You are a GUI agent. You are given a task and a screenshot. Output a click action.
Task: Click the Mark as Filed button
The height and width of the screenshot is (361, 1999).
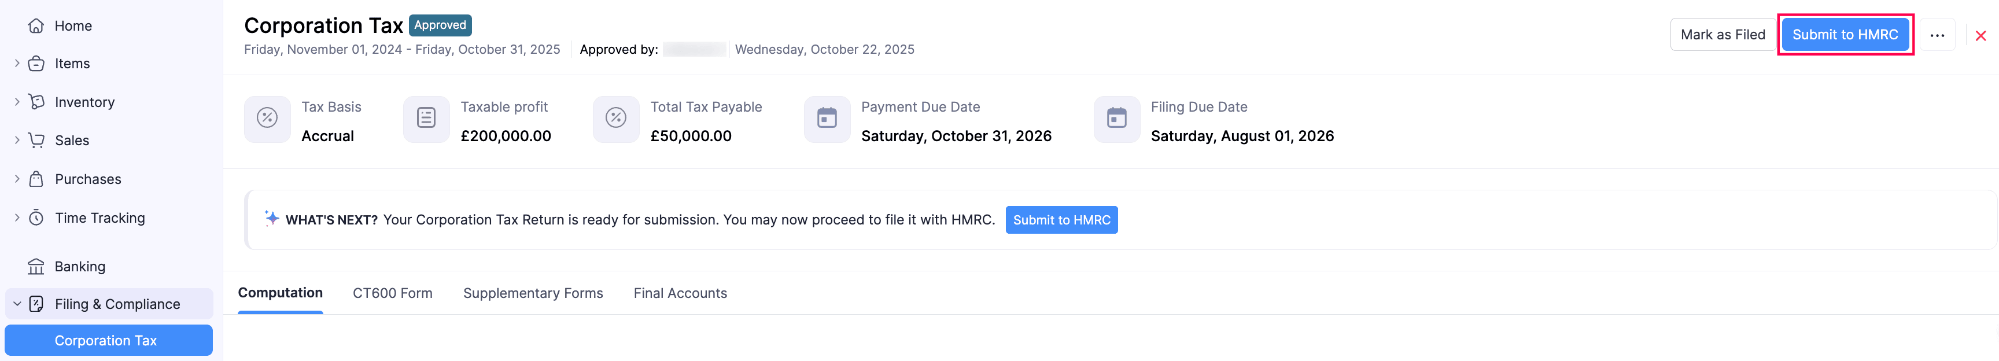pos(1722,35)
